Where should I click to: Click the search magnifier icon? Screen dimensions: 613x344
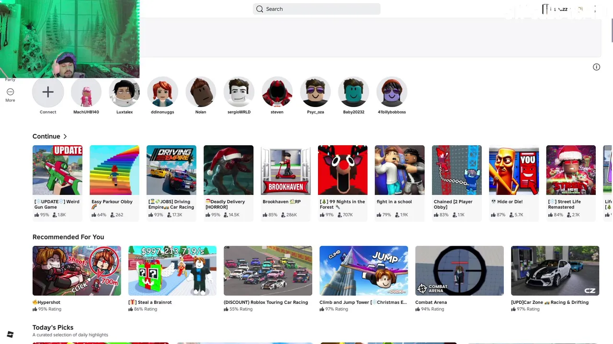260,9
